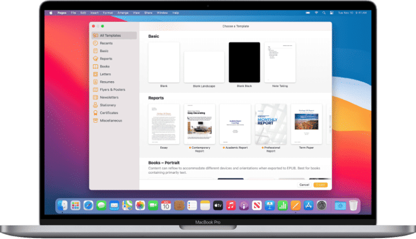The height and width of the screenshot is (239, 416).
Task: Open Photos in the Dock
Action: (x=140, y=205)
